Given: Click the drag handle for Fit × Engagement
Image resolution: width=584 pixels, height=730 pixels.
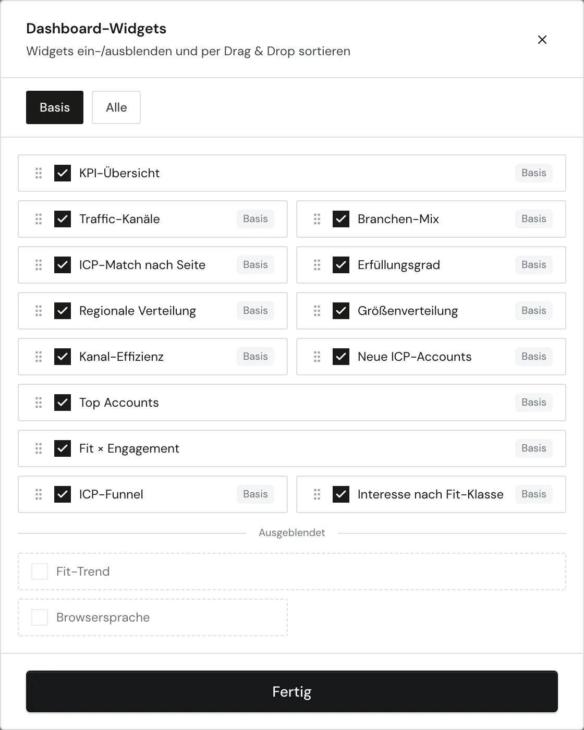Looking at the screenshot, I should [39, 448].
